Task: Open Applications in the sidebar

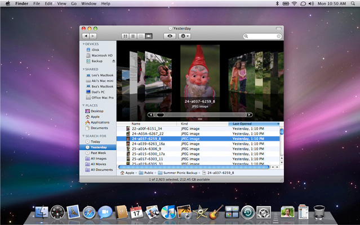Action: [x=98, y=122]
